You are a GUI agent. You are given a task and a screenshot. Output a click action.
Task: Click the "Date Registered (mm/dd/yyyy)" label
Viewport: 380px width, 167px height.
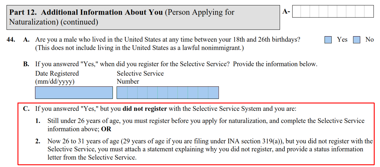click(x=57, y=77)
